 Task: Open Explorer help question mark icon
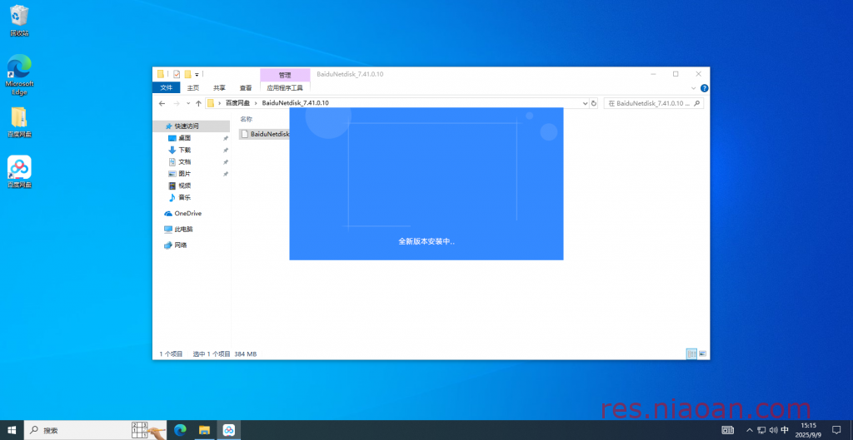(x=704, y=88)
